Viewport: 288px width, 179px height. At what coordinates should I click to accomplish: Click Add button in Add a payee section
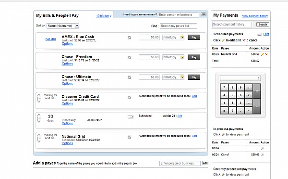pos(205,163)
